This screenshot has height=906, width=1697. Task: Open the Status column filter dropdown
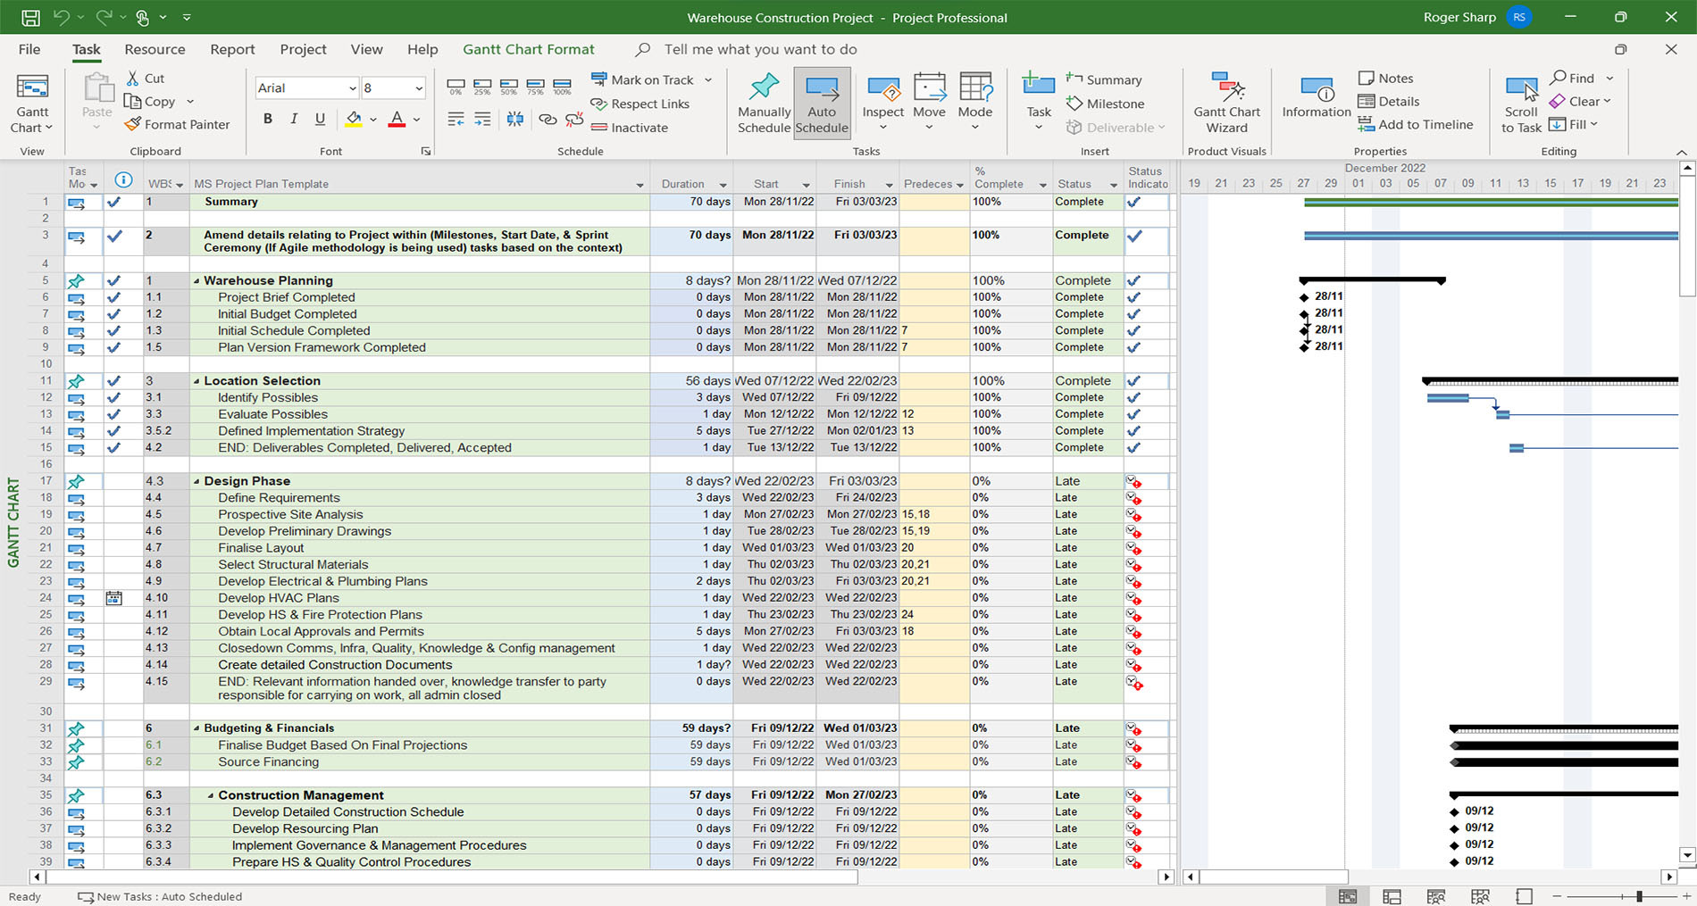tap(1114, 185)
